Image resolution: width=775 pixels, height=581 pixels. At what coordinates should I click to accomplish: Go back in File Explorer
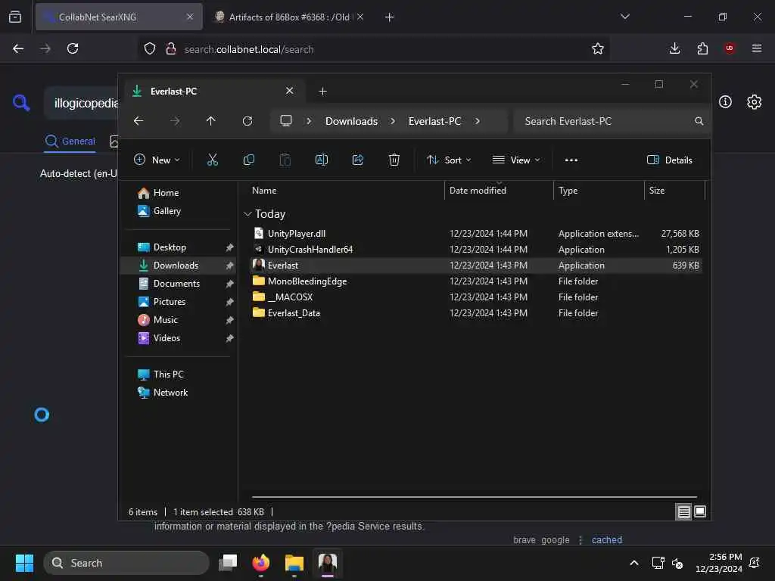point(139,121)
